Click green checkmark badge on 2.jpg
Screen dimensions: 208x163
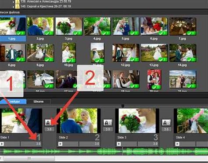[x=49, y=33]
